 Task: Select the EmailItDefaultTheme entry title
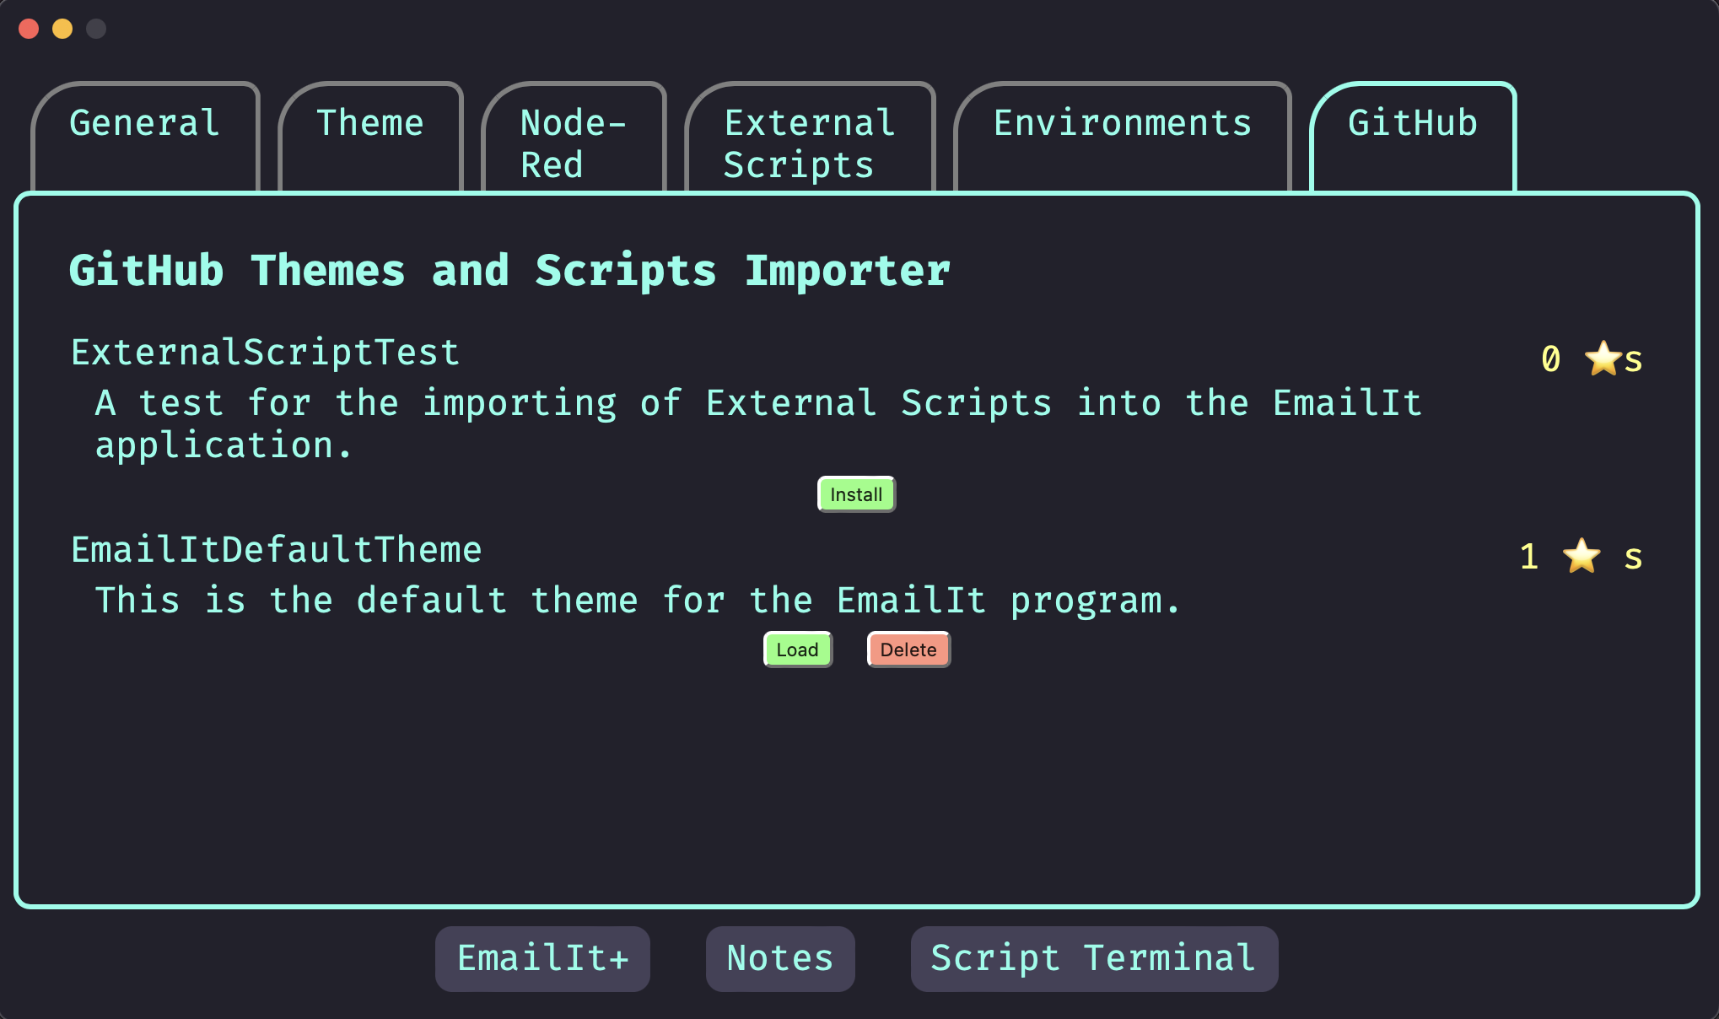(276, 548)
